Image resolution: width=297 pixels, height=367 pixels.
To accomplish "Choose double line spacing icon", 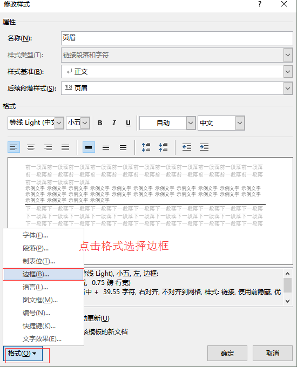I will tap(123, 147).
